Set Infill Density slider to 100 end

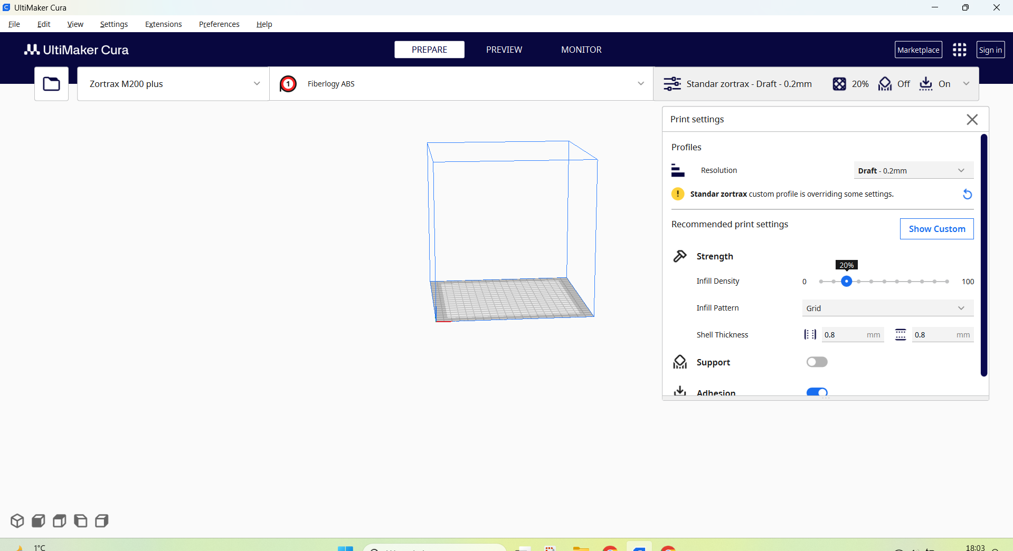pyautogui.click(x=948, y=282)
